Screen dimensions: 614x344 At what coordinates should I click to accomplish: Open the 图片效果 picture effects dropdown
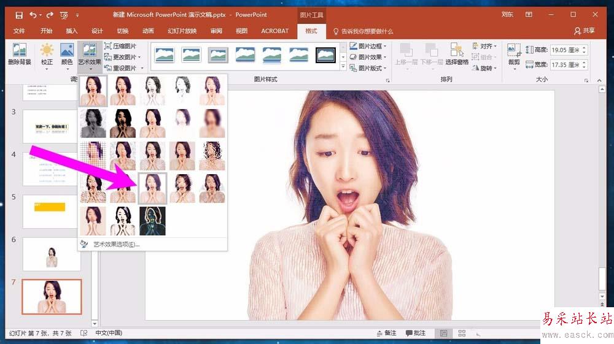368,57
